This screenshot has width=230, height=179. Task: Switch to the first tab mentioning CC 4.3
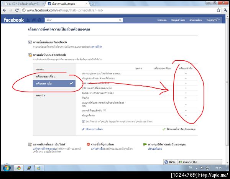click(x=23, y=4)
